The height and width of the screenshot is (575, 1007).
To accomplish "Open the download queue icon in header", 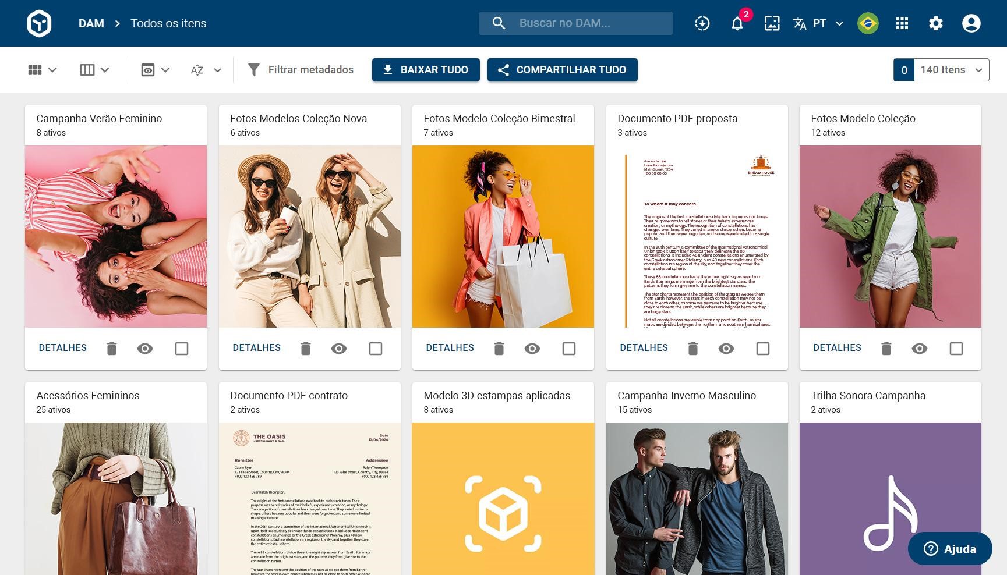I will click(702, 23).
